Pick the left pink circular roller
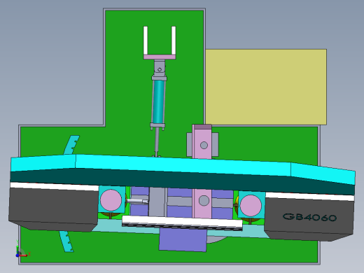Image resolution: width=364 pixels, height=273 pixels. [111, 200]
